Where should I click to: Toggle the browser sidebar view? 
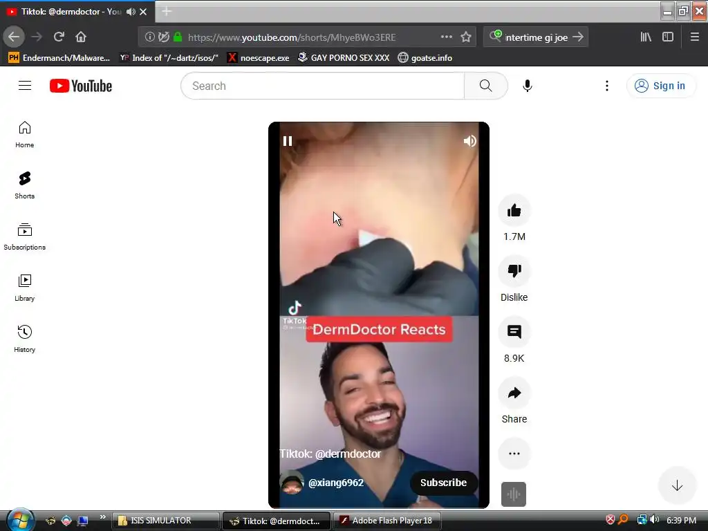(668, 37)
